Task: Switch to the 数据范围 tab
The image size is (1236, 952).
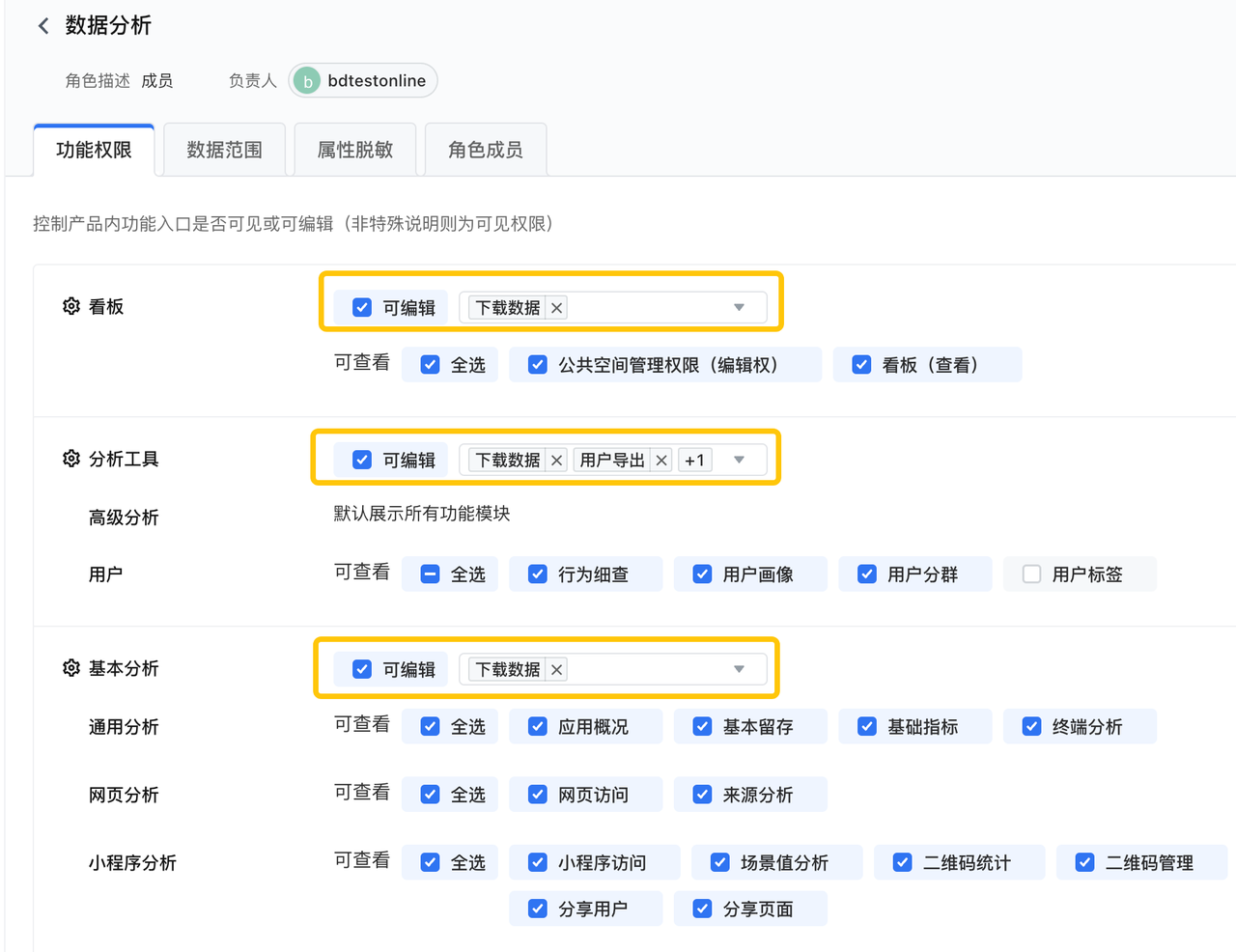Action: coord(224,150)
